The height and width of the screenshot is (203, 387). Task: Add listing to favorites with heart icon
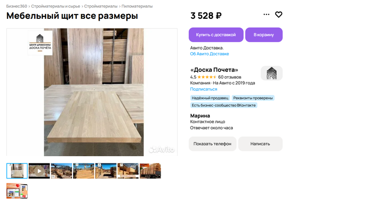click(x=279, y=15)
